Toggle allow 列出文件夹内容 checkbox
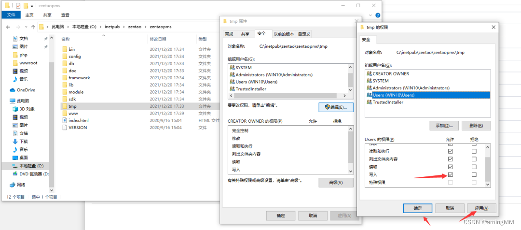The width and height of the screenshot is (521, 230). point(451,159)
